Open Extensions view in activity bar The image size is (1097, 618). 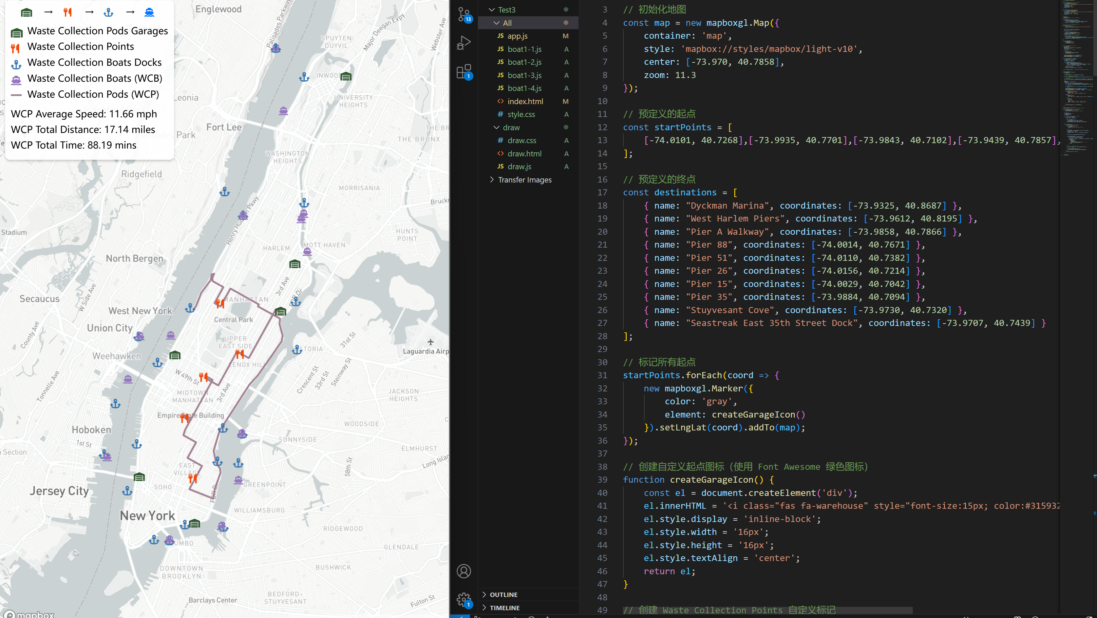[x=464, y=72]
